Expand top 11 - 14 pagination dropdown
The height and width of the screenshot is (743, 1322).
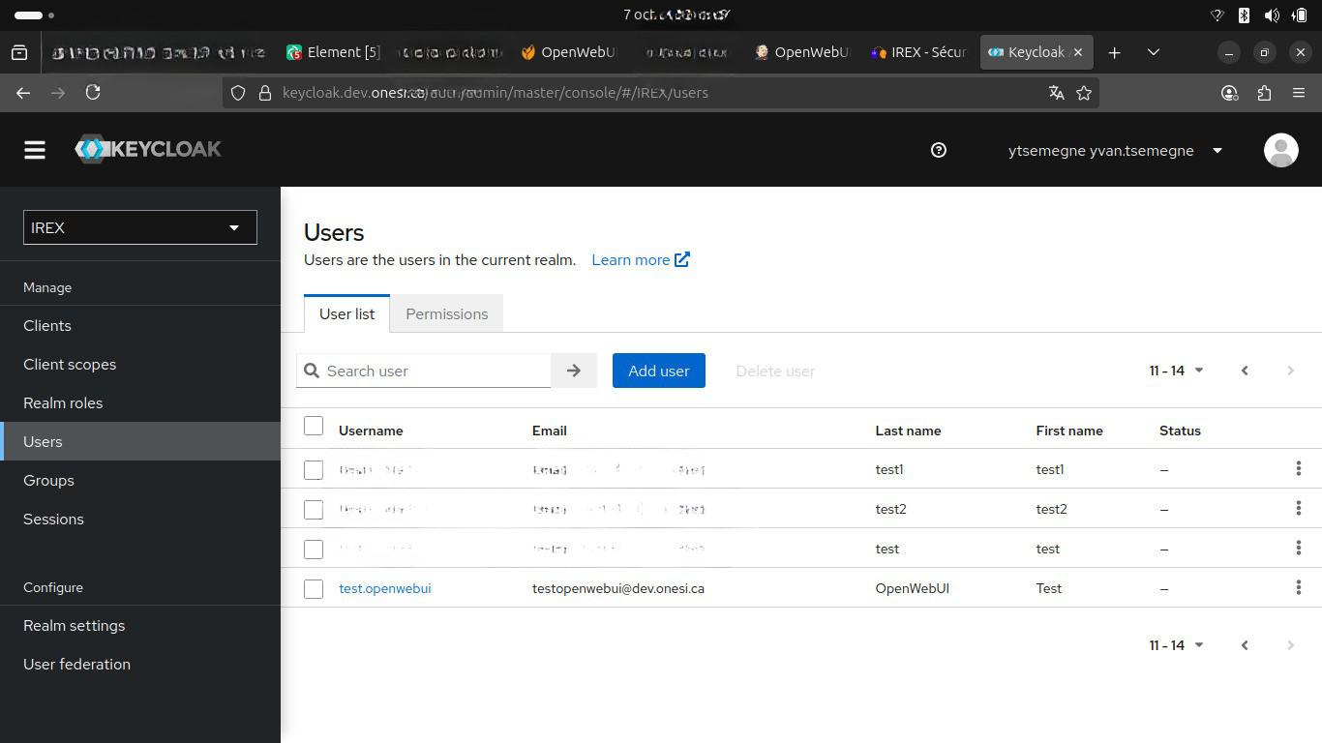point(1176,371)
